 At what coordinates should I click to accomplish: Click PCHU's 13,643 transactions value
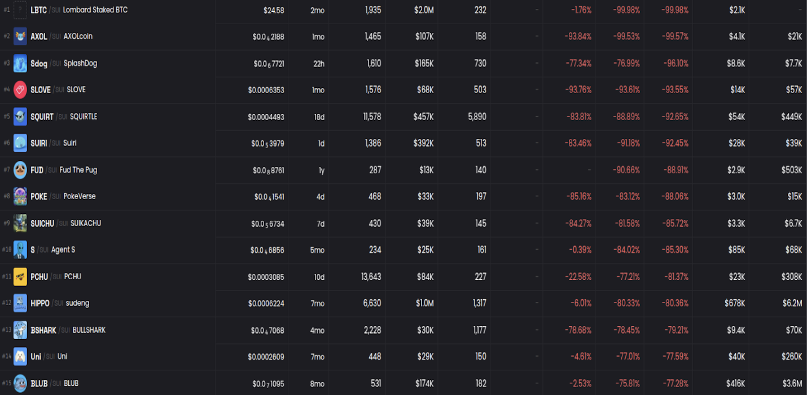pyautogui.click(x=371, y=276)
